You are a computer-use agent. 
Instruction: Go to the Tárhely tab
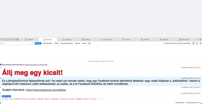pos(126,40)
